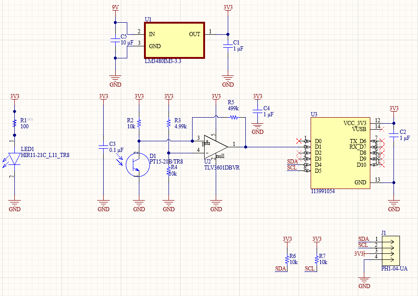Select the D1 phototransistor symbol
418x296 pixels.
pos(137,164)
